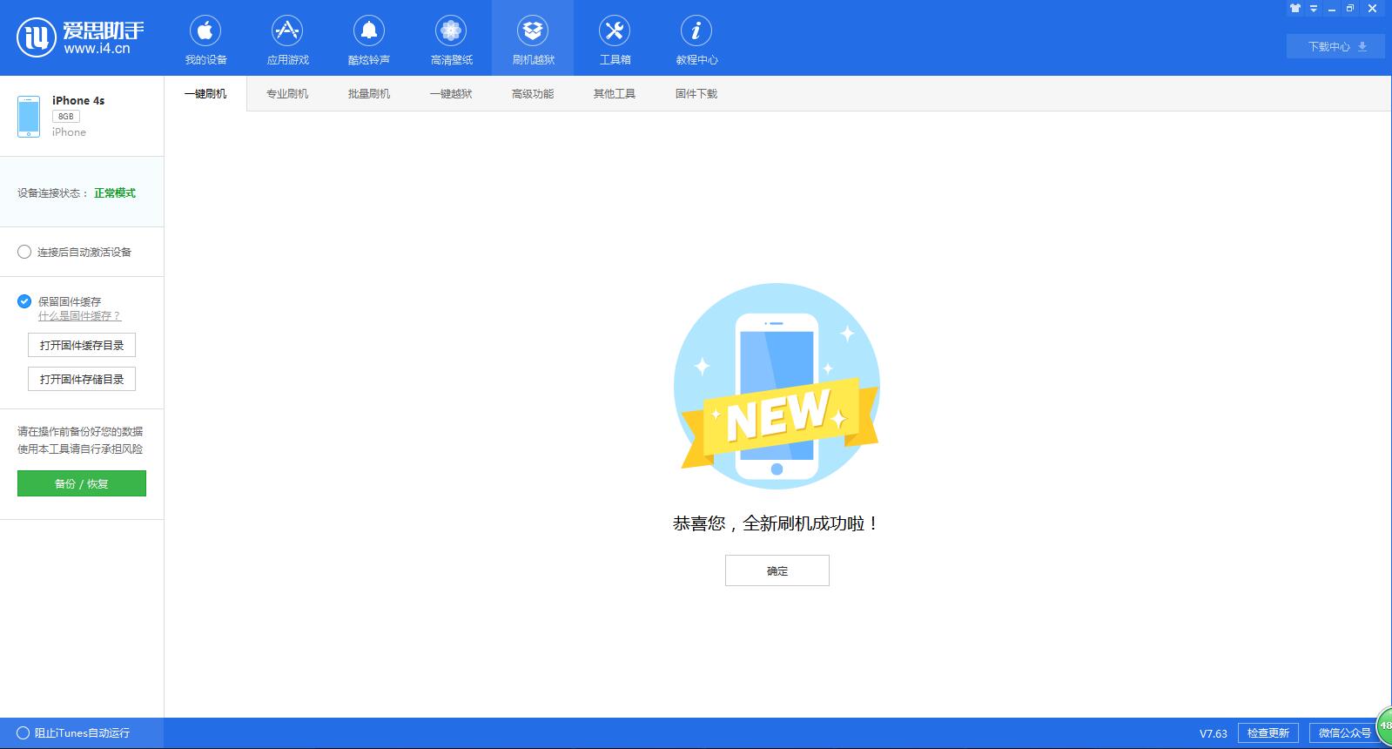Viewport: 1392px width, 749px height.
Task: Click 打开固件缓存目录 button
Action: coord(82,345)
